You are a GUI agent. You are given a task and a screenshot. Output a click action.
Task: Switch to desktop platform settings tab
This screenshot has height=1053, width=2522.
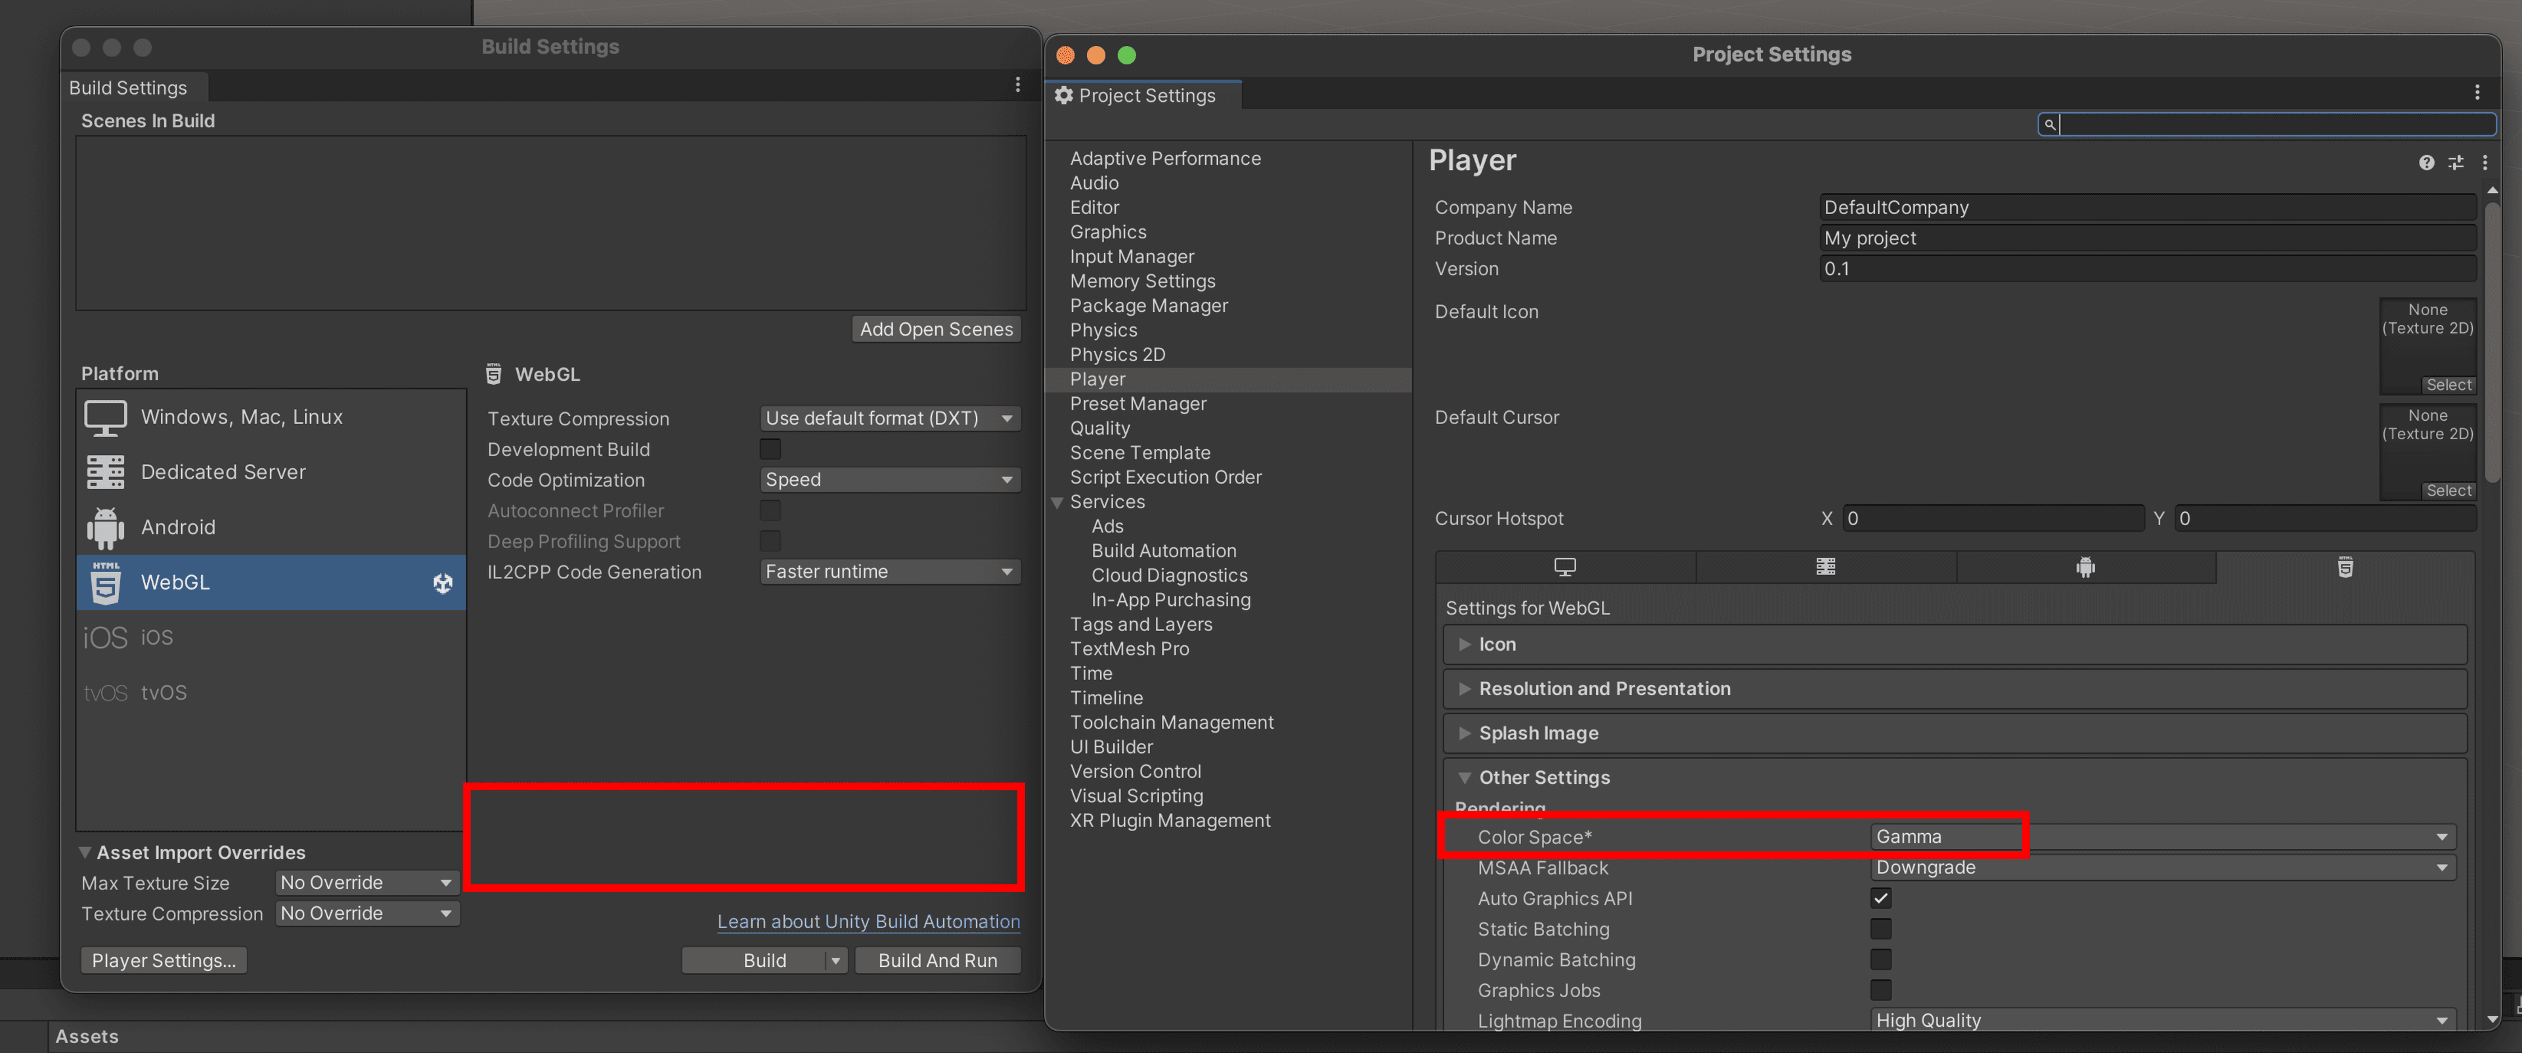[1564, 567]
